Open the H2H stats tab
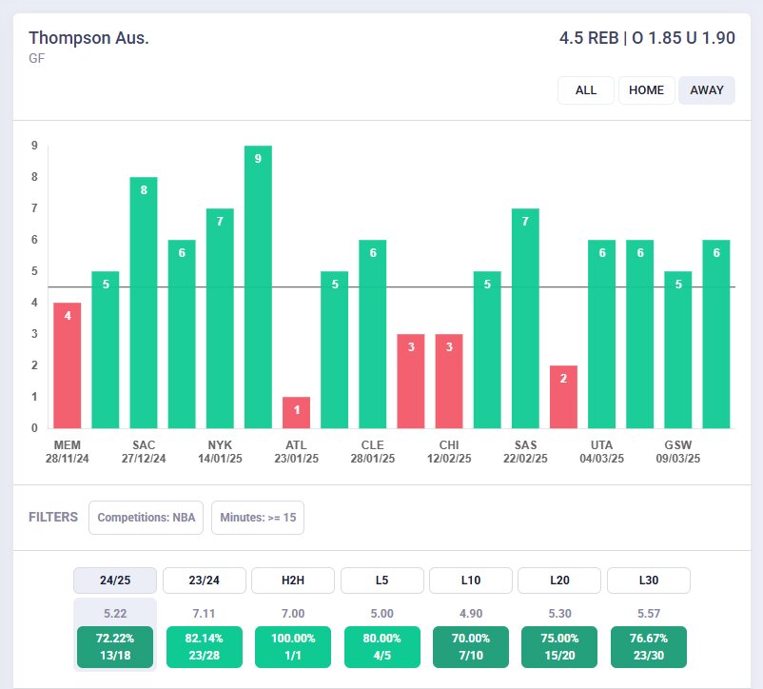Image resolution: width=763 pixels, height=689 pixels. [x=293, y=581]
